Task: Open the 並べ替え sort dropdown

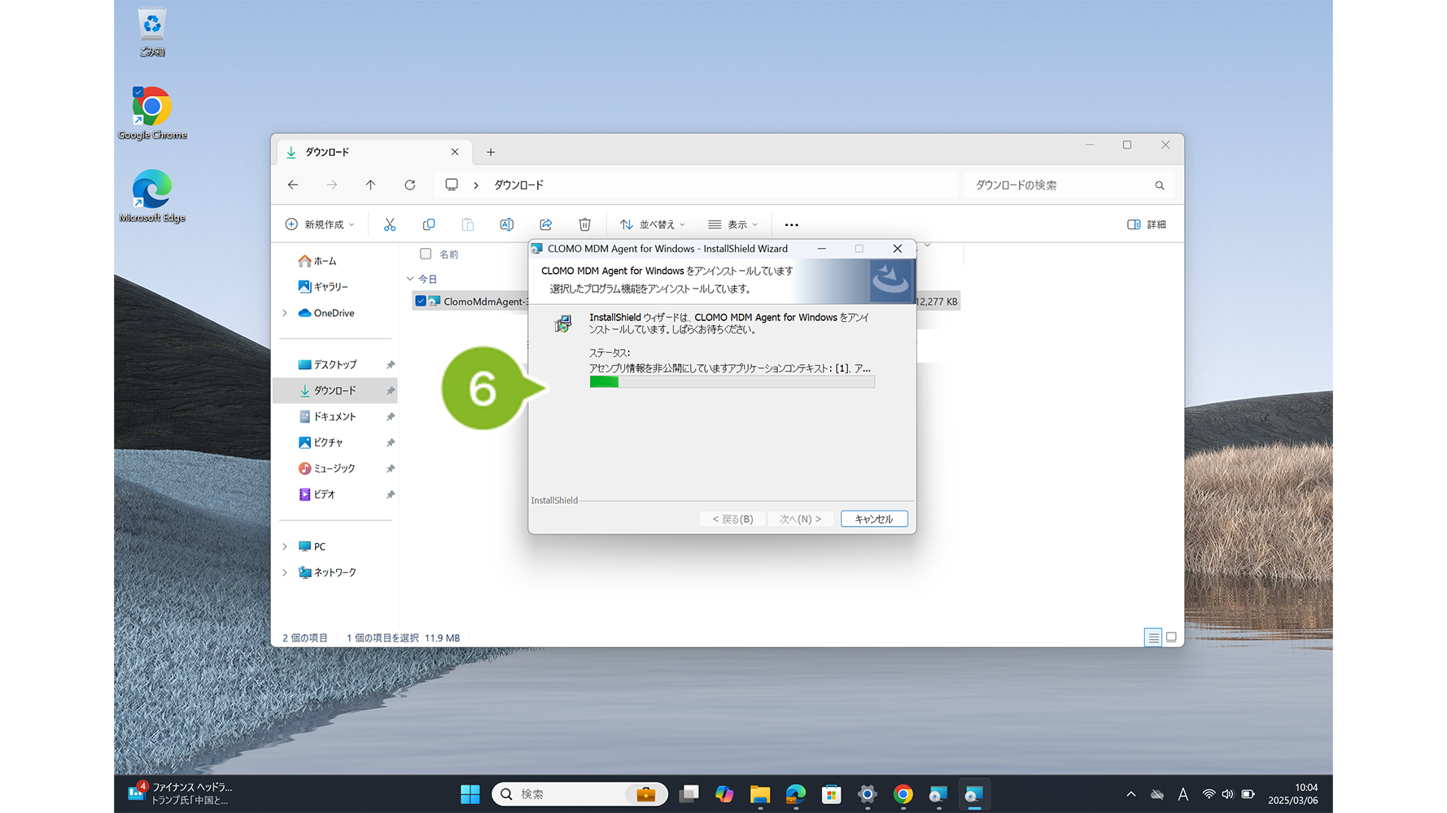Action: point(653,224)
